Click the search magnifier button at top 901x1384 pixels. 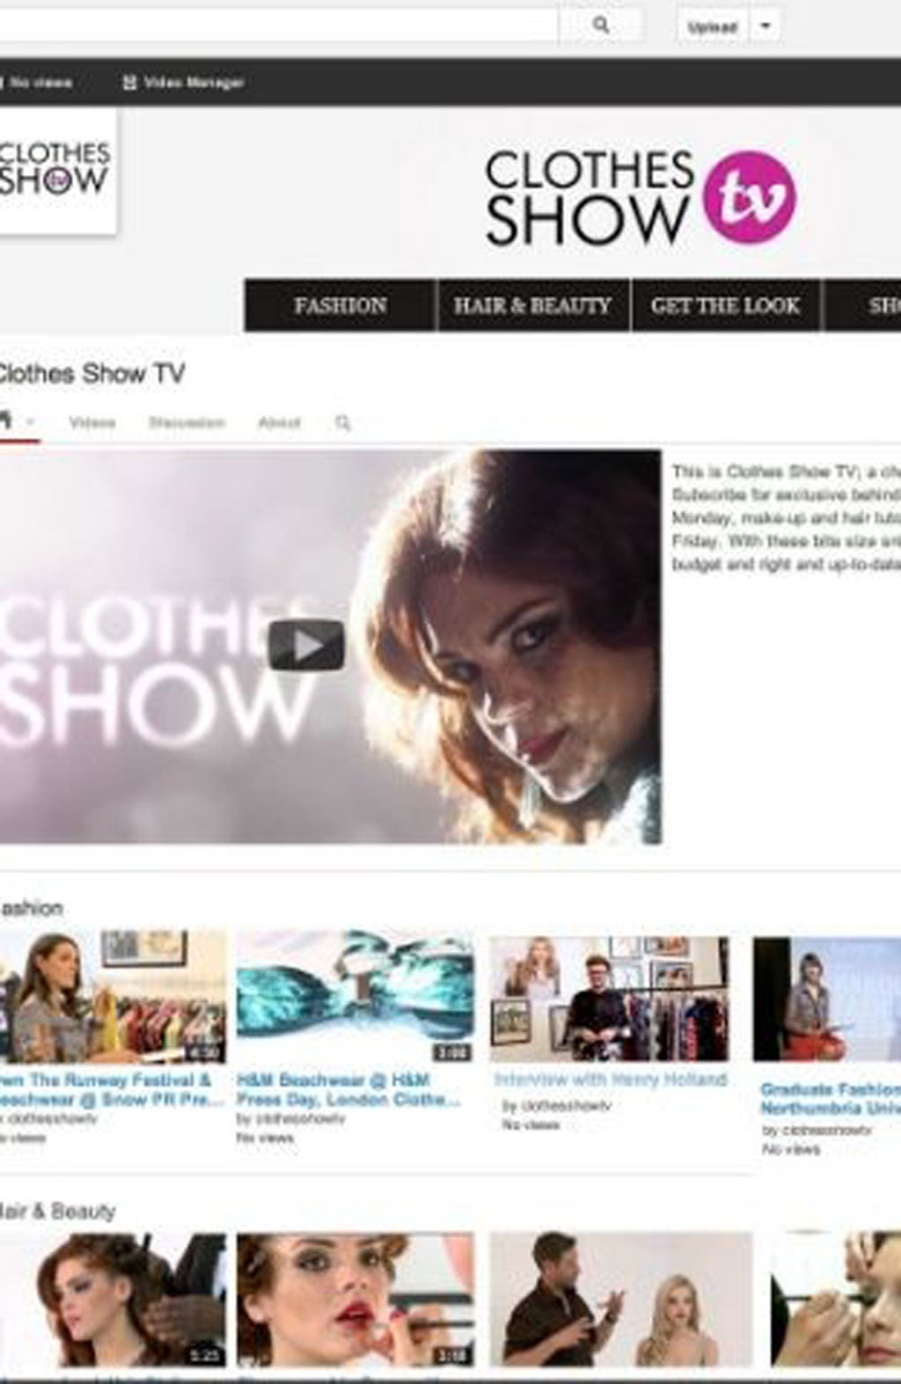click(601, 26)
